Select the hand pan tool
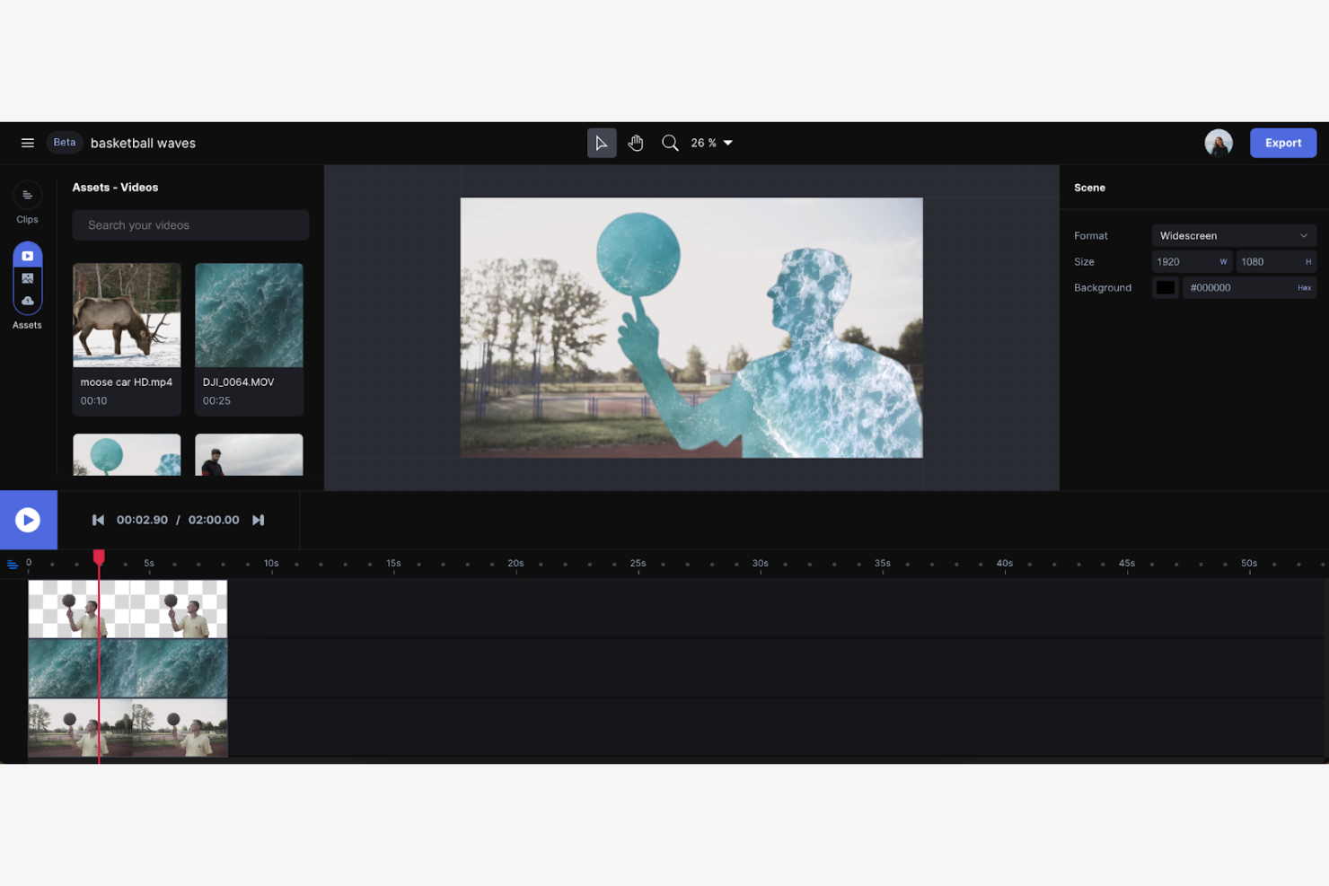 [x=636, y=142]
